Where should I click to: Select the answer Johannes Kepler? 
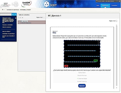click(82, 78)
